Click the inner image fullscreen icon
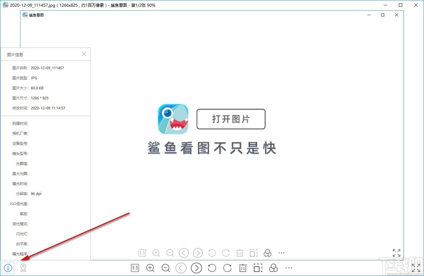 [x=397, y=253]
